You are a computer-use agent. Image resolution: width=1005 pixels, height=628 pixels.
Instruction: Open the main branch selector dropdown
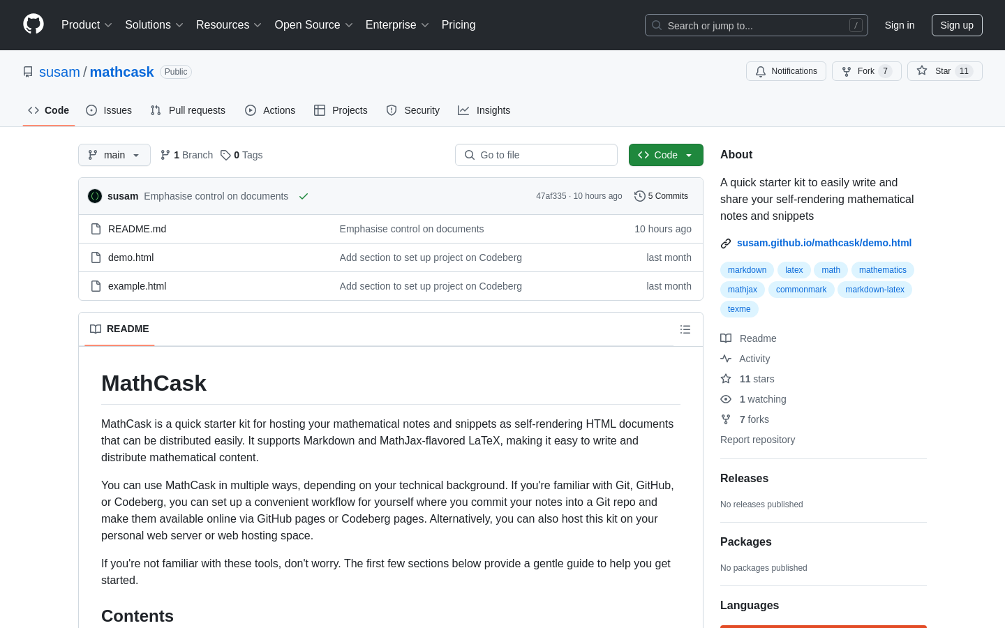tap(114, 155)
